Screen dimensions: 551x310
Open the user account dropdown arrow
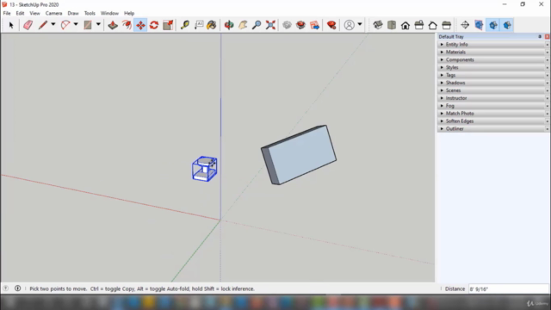tap(360, 25)
